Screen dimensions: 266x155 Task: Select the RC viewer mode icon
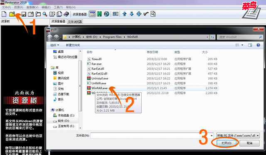pos(106,14)
